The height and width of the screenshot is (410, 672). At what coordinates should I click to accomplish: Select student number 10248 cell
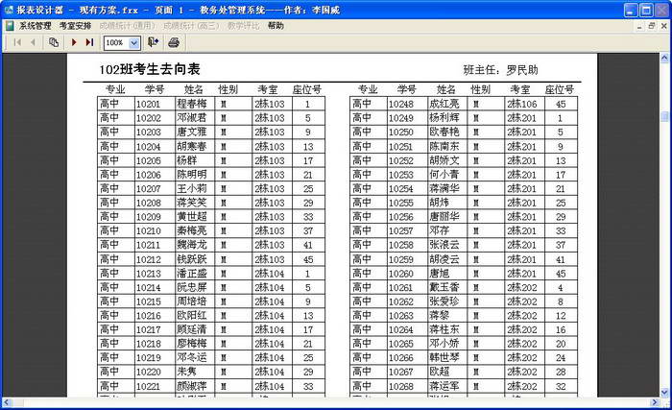coord(407,104)
